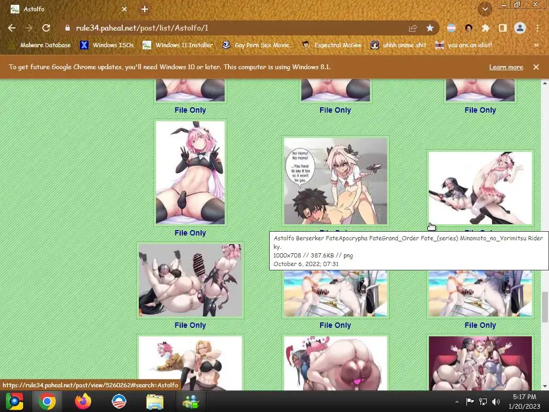Click the vertical scrollbar thumb
The image size is (549, 412).
point(545,307)
